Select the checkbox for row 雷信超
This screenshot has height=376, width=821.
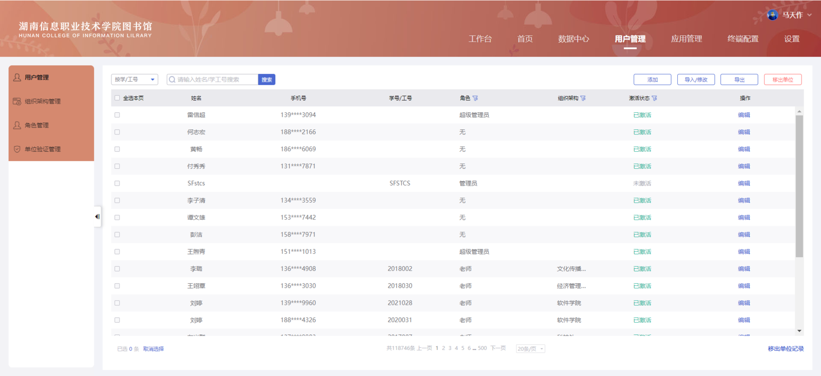coord(117,115)
